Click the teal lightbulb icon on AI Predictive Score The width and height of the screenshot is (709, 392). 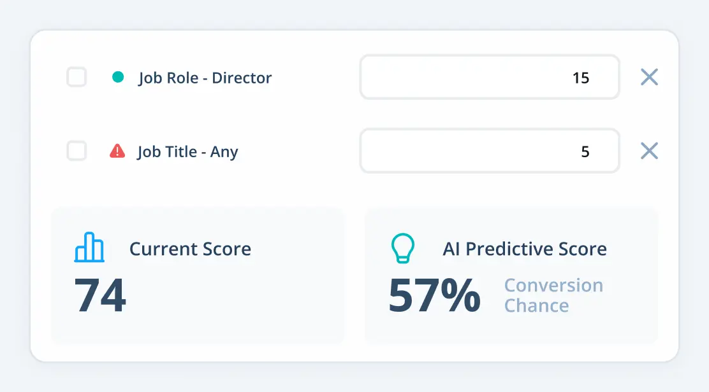coord(404,248)
